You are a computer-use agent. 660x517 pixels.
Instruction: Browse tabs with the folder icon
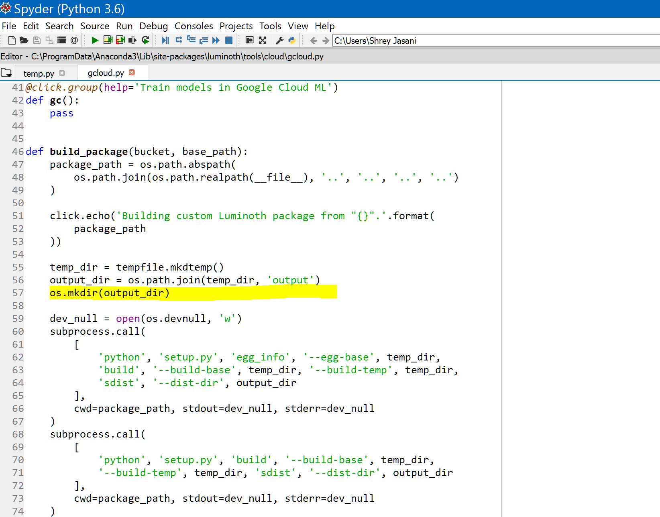pyautogui.click(x=6, y=72)
